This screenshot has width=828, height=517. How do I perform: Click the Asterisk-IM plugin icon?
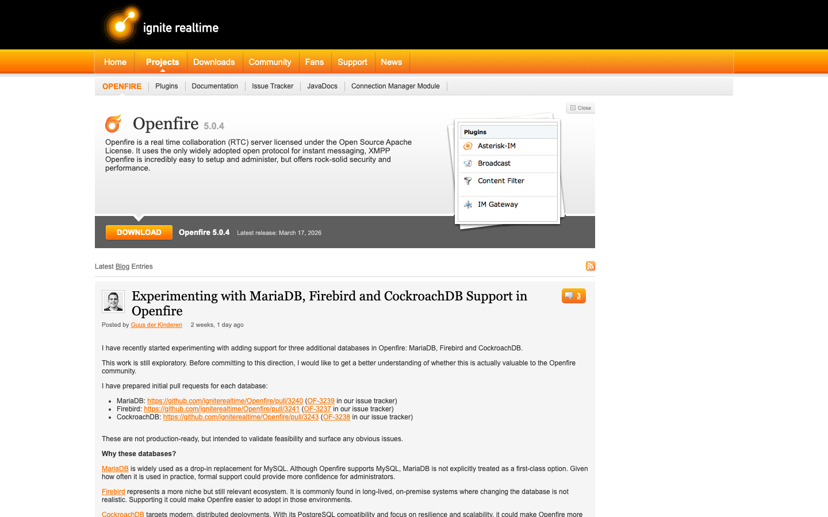(x=468, y=146)
